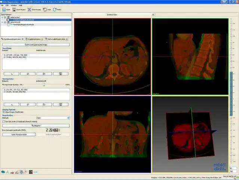This screenshot has height=180, width=239.
Task: Click the small teal text icon in bottom toolbar
Action: pyautogui.click(x=36, y=172)
